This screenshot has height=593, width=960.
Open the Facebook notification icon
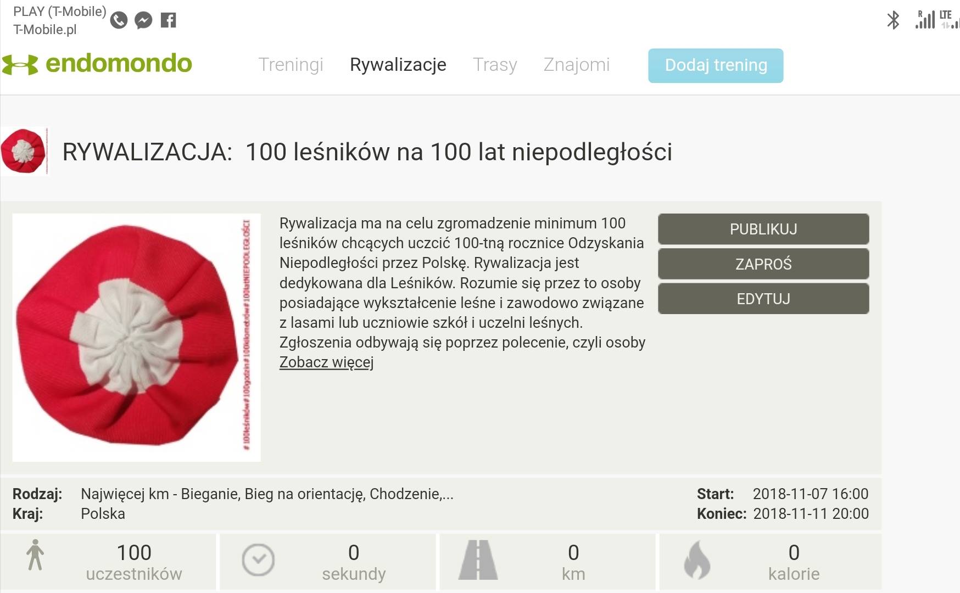168,20
